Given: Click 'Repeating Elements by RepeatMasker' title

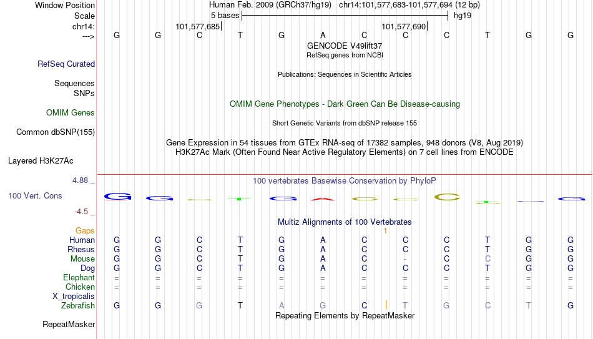Looking at the screenshot, I should 345,315.
